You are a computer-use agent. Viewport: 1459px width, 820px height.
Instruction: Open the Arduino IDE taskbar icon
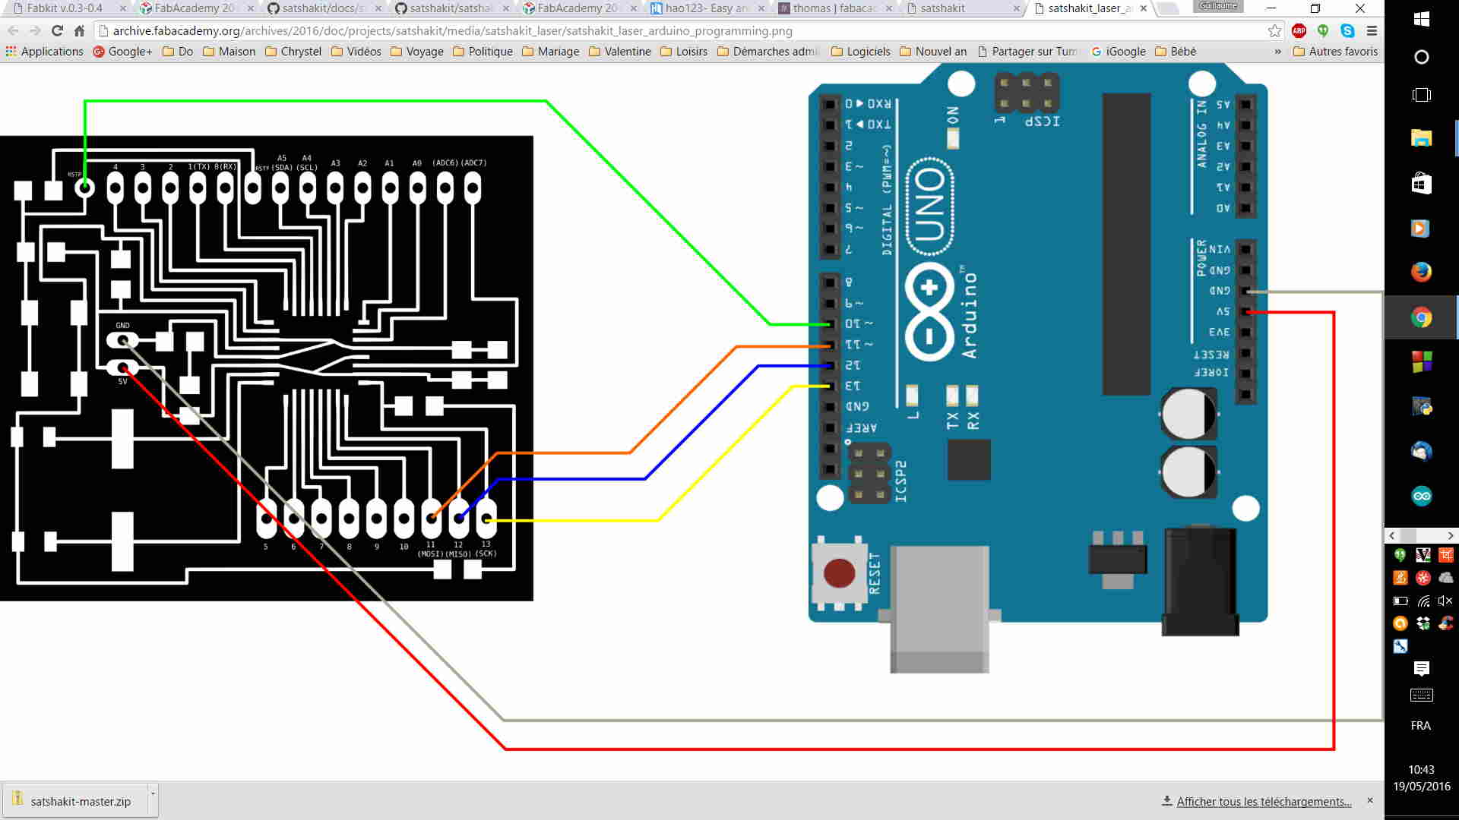(x=1421, y=496)
